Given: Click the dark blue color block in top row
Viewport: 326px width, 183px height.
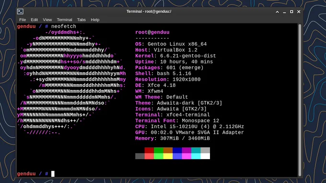Looking at the screenshot, I should [177, 150].
